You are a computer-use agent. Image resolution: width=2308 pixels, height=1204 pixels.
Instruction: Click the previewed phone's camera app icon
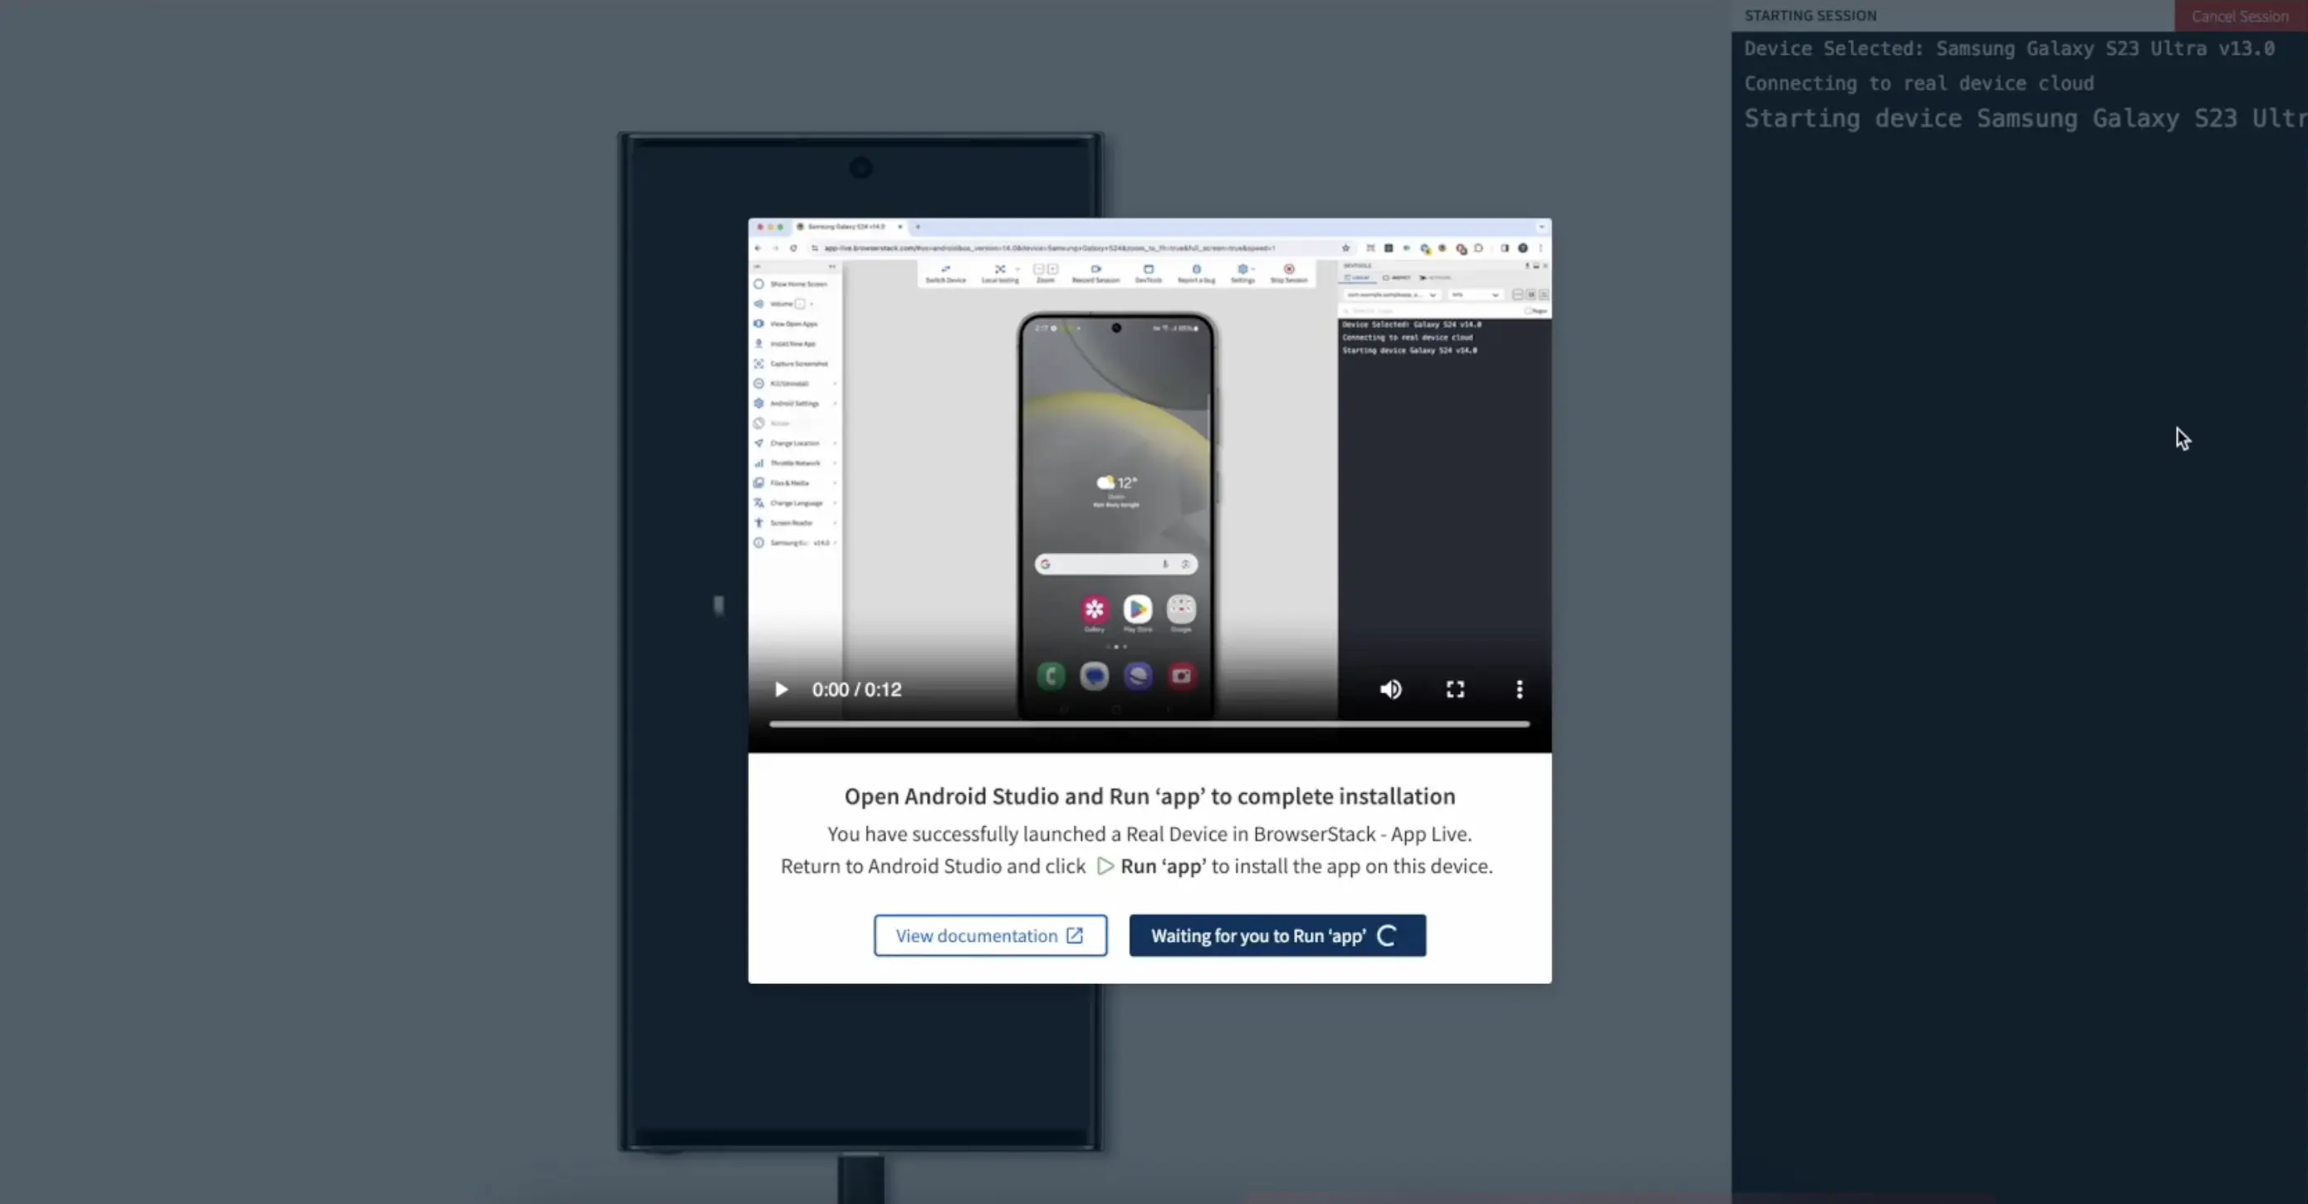1181,677
